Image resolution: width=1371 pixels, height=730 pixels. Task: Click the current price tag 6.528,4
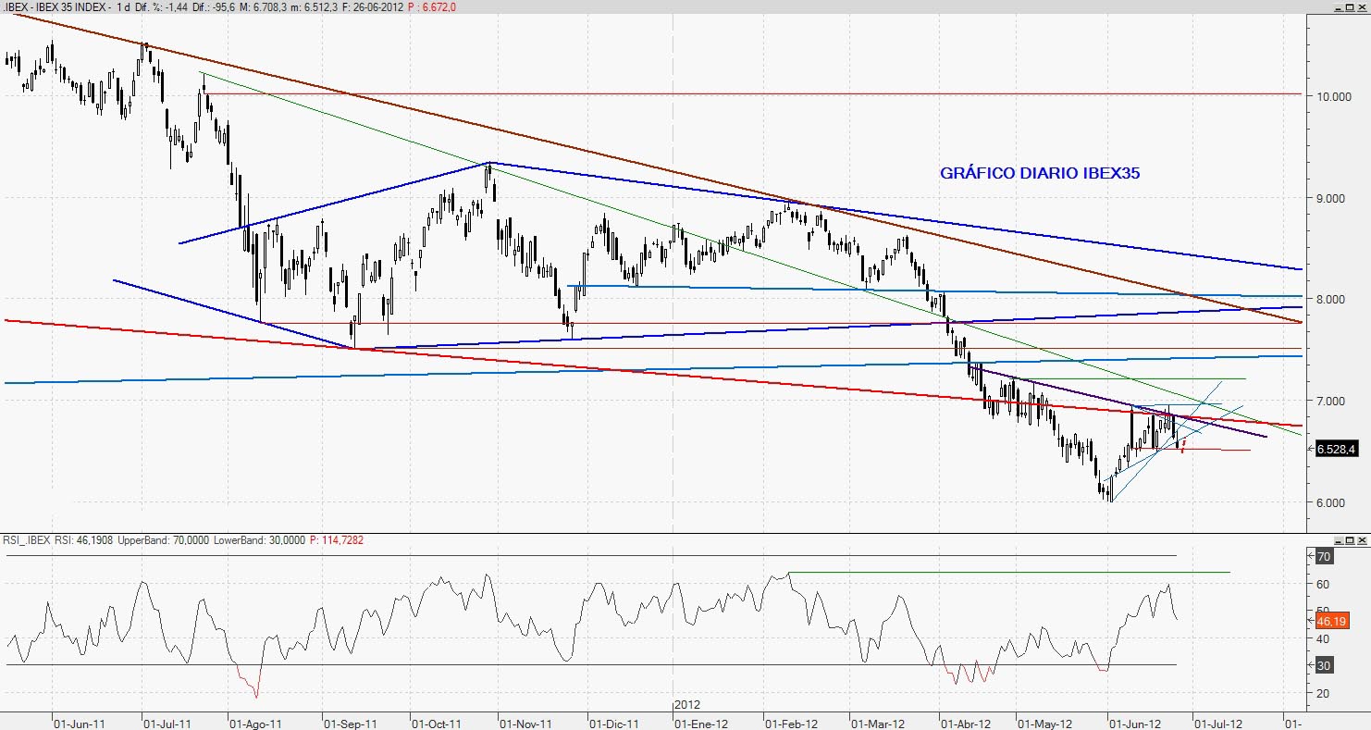tap(1336, 450)
